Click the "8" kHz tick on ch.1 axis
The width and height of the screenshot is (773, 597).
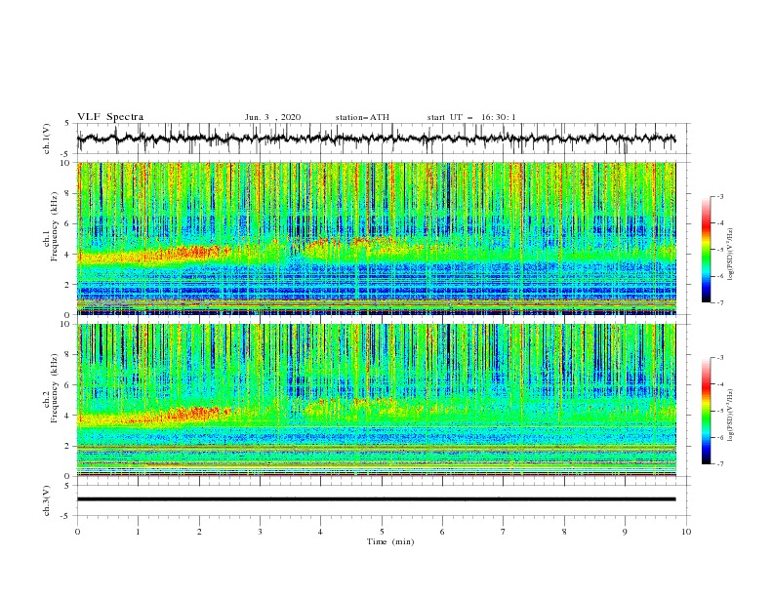point(69,193)
